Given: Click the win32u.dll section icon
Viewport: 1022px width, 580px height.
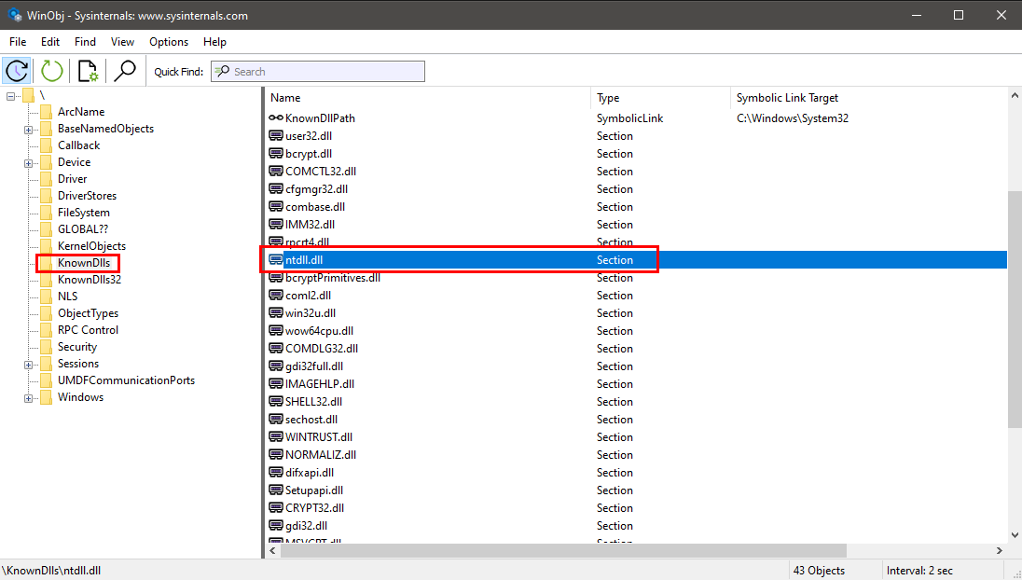Looking at the screenshot, I should 276,312.
